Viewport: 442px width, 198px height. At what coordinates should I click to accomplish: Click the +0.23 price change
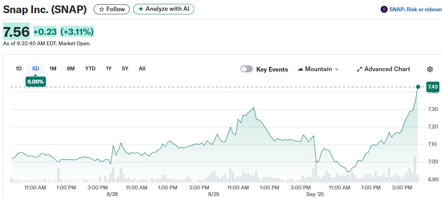(x=45, y=32)
